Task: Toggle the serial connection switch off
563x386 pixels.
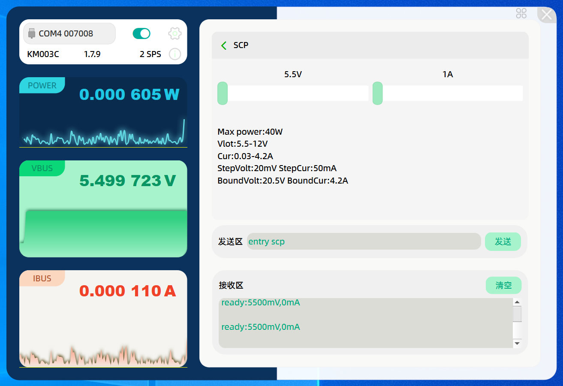Action: (142, 33)
